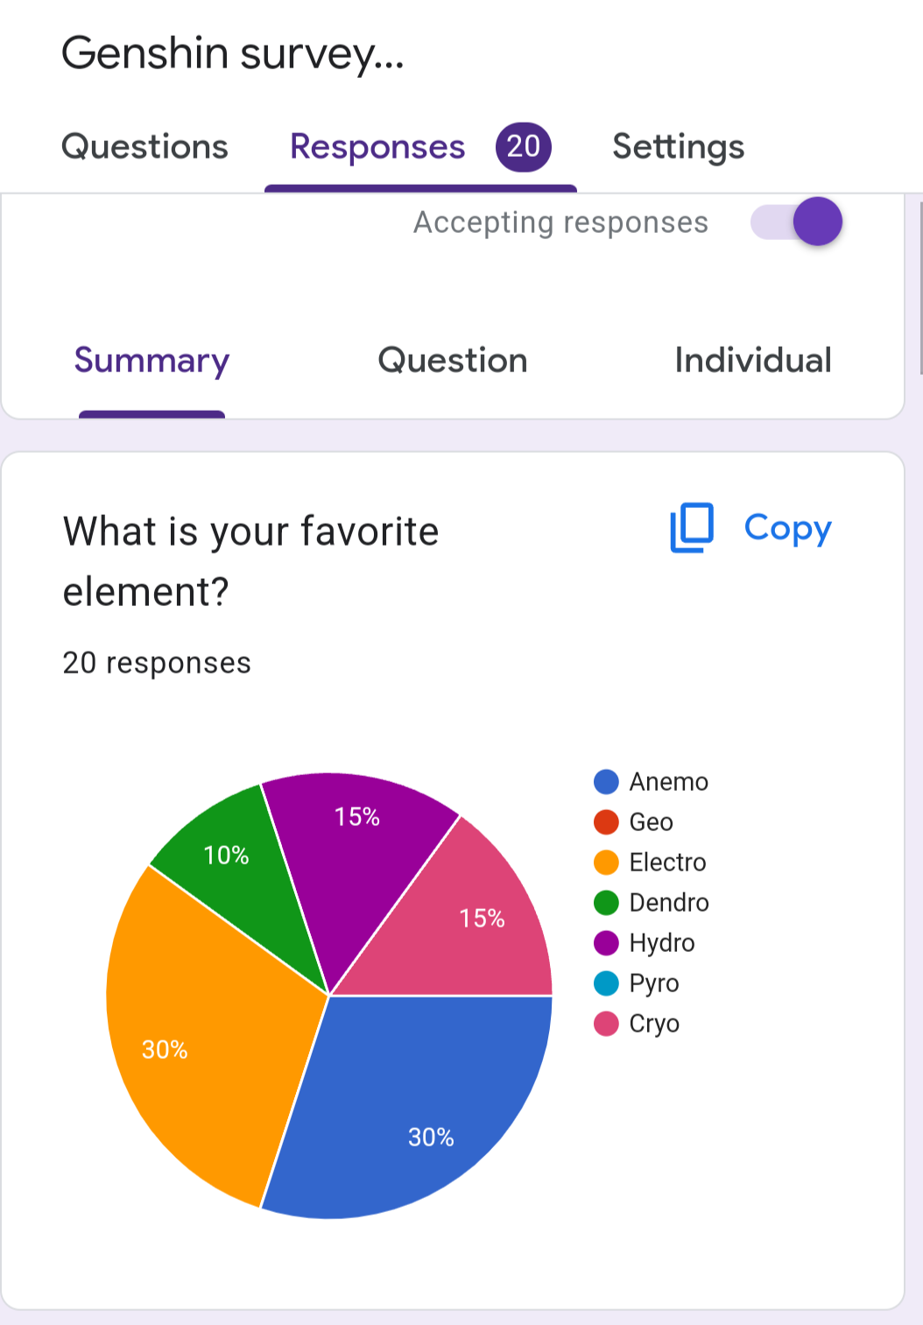923x1325 pixels.
Task: Select the Pyro teal legend dot
Action: pyautogui.click(x=606, y=983)
